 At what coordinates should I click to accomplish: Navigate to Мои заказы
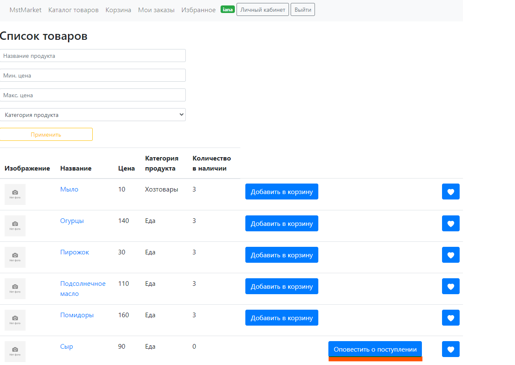click(156, 10)
